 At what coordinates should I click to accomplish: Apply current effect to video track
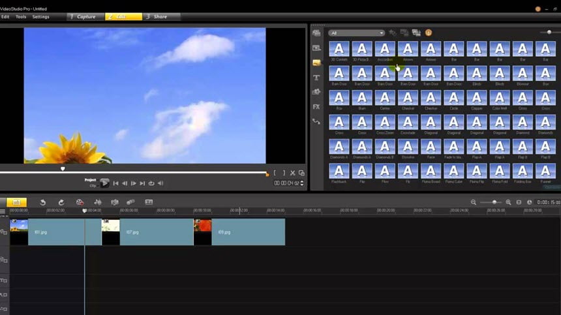(x=404, y=33)
